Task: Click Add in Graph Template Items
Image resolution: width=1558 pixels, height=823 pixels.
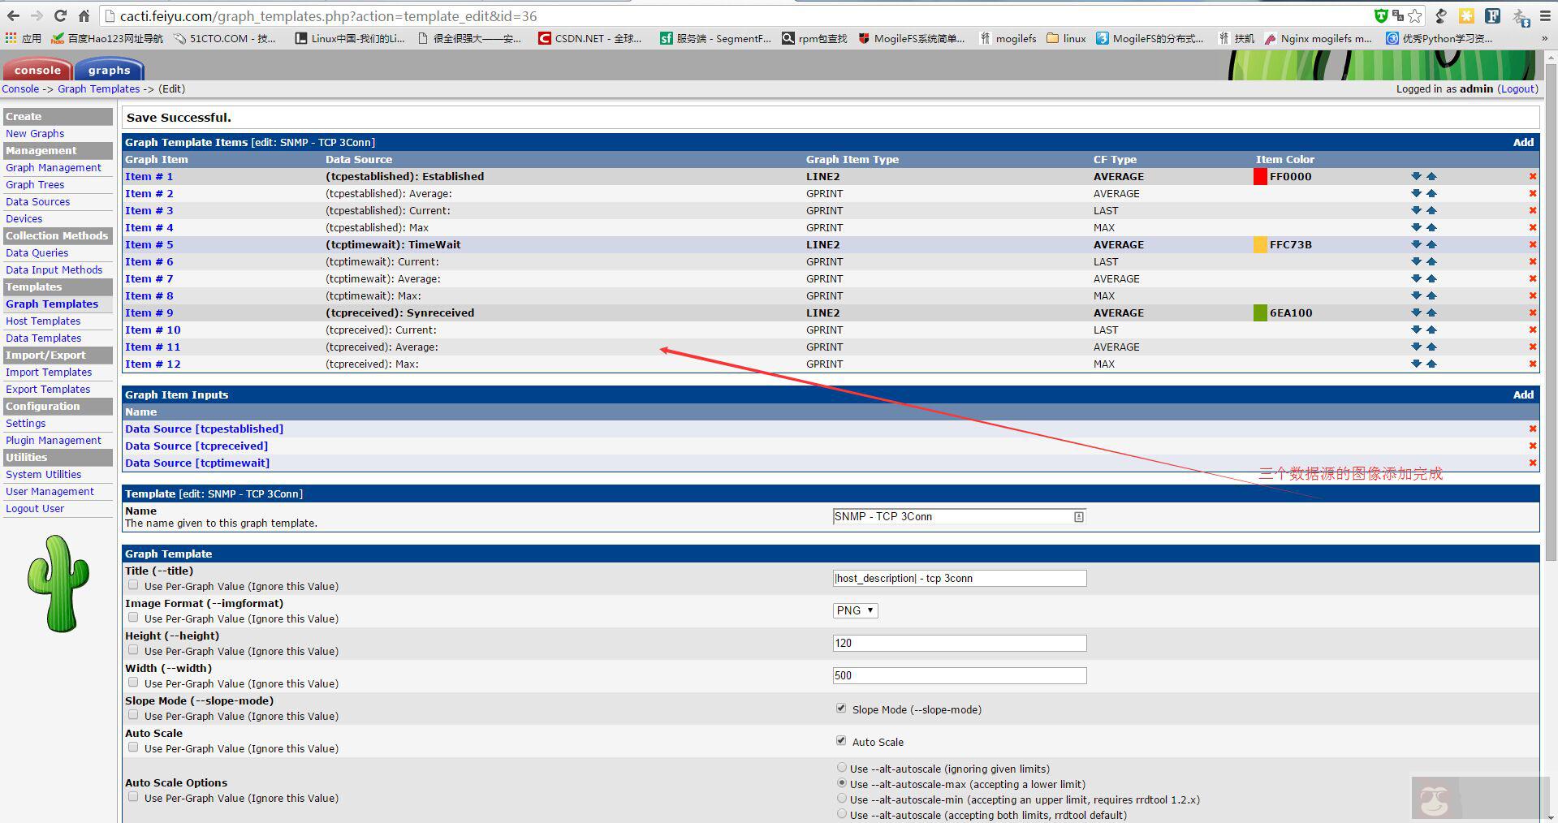Action: (x=1522, y=143)
